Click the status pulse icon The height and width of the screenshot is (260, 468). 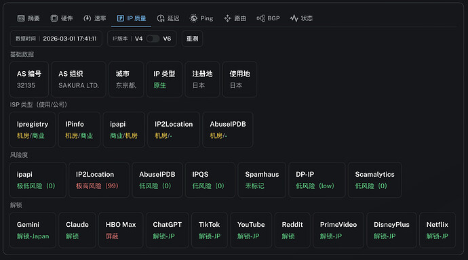pos(294,18)
